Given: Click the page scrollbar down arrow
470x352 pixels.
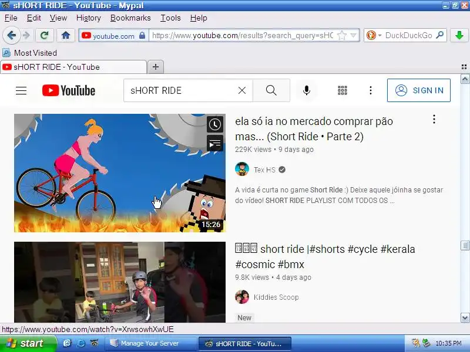Looking at the screenshot, I should 465,317.
